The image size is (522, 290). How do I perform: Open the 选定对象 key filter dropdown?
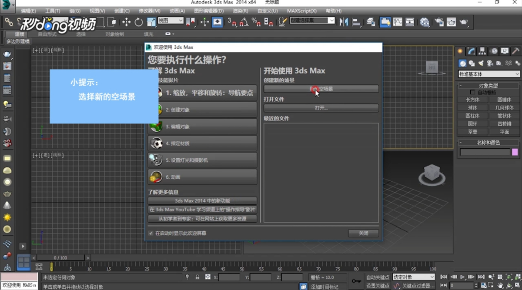click(414, 277)
